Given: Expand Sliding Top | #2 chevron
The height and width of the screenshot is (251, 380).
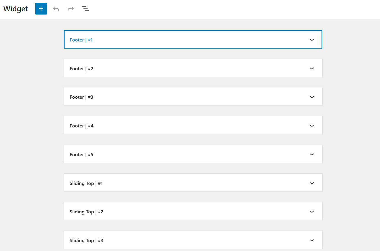Looking at the screenshot, I should pyautogui.click(x=312, y=212).
